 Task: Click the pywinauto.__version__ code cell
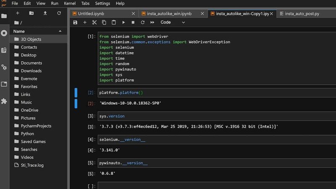(x=217, y=163)
